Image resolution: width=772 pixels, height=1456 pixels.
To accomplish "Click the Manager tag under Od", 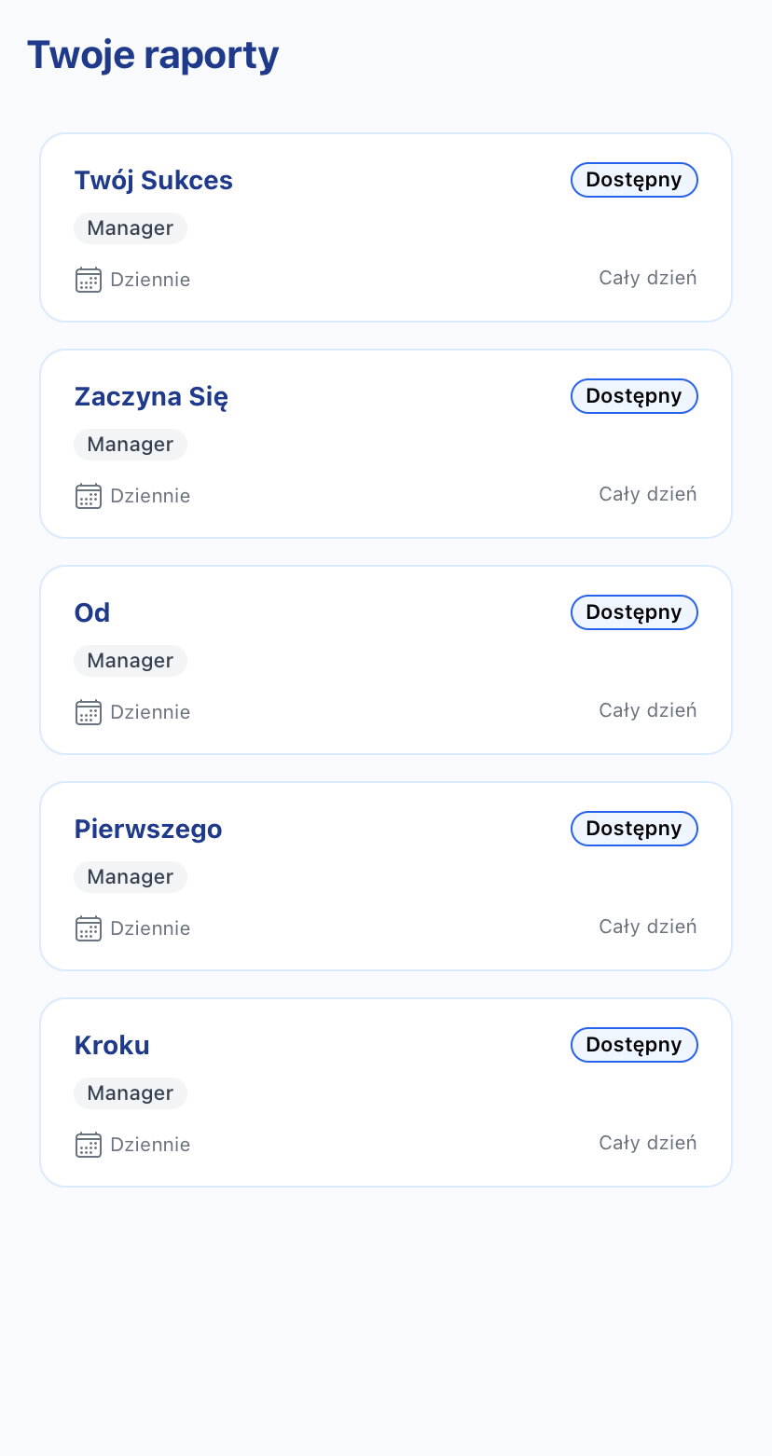I will pos(130,660).
